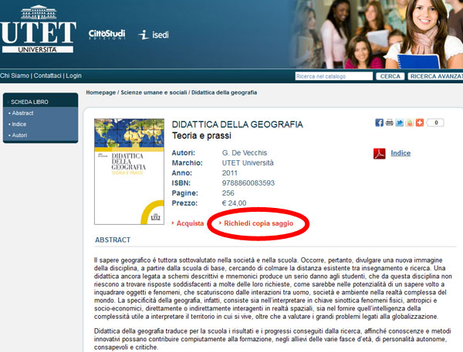
Task: Click the ISBN number 9788860083593
Action: (x=248, y=183)
